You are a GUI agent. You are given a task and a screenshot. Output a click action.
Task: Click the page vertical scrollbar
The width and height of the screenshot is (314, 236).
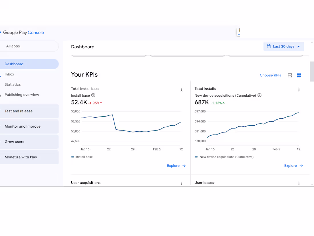[x=312, y=72]
